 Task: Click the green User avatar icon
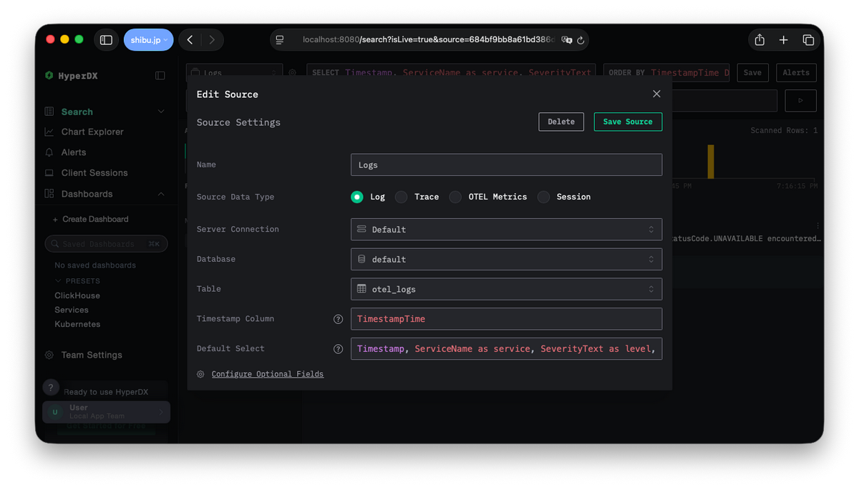pos(55,412)
